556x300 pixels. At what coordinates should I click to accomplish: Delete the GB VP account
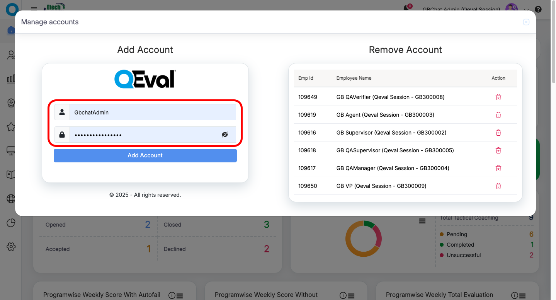click(498, 186)
